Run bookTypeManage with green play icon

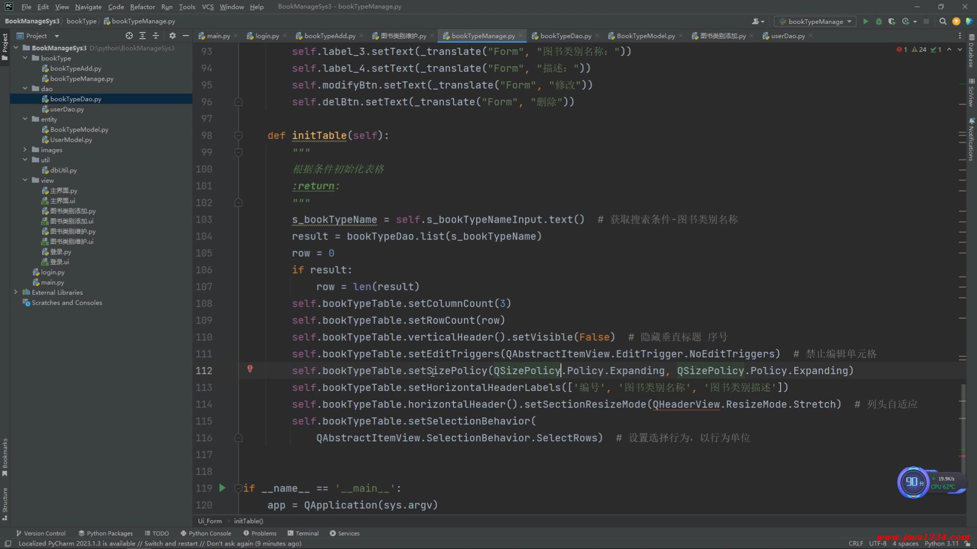click(866, 21)
